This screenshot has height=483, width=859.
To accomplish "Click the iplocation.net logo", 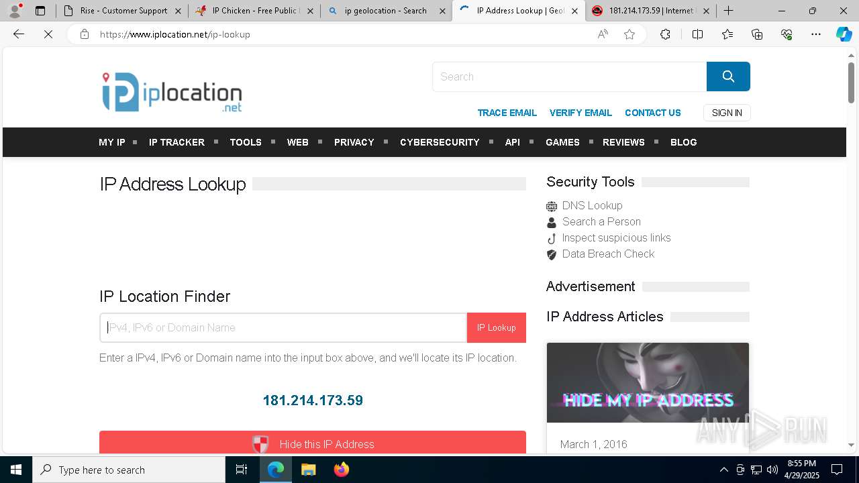I will pos(172,92).
